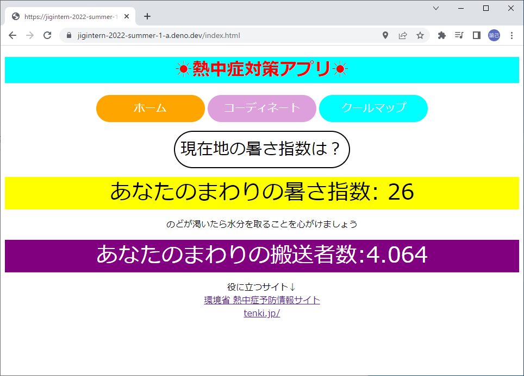Switch to the コーディネート page
This screenshot has width=524, height=376.
click(x=261, y=108)
